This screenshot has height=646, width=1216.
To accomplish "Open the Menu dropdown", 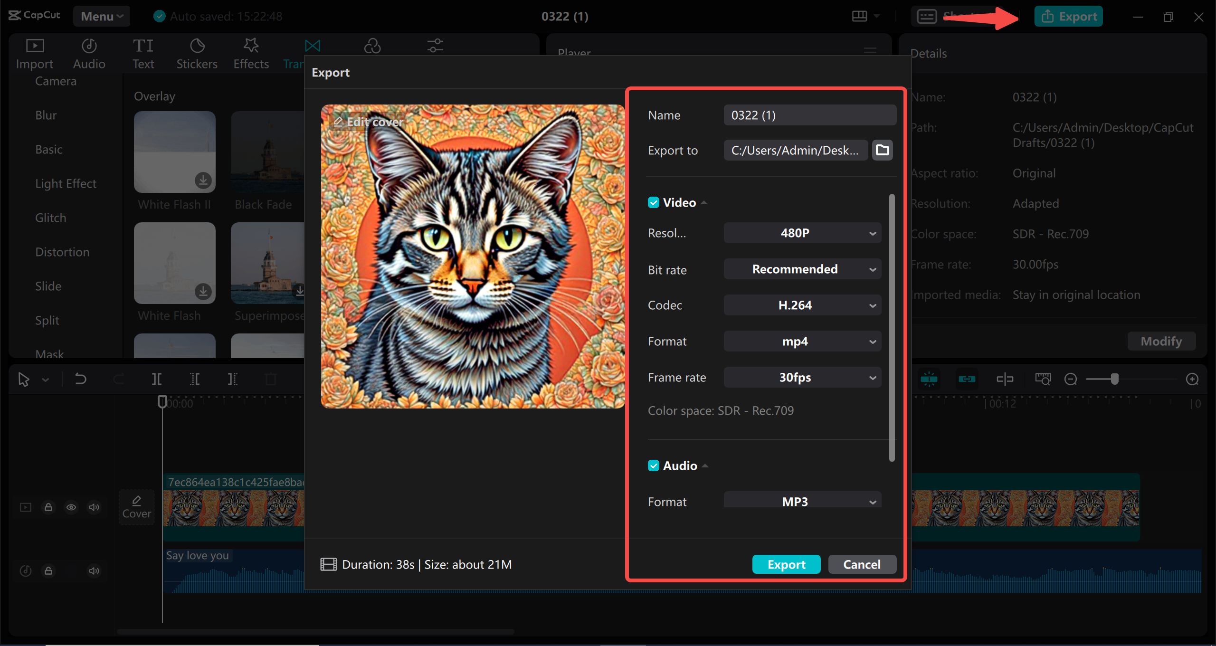I will [101, 16].
